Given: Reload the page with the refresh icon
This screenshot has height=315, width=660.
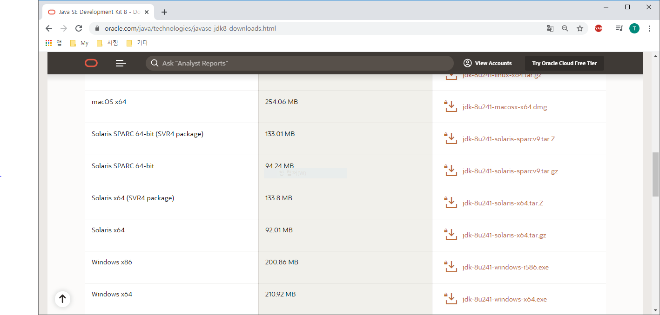Looking at the screenshot, I should 79,28.
